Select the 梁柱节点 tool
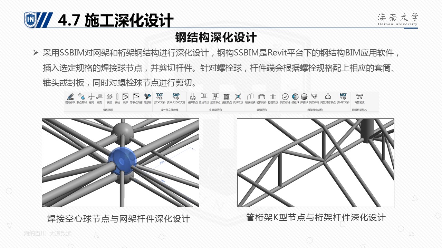Viewport: 442px width, 248px height. pos(204,99)
